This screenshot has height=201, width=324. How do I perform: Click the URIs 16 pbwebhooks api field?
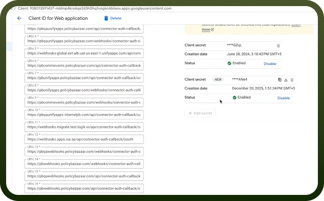click(84, 188)
